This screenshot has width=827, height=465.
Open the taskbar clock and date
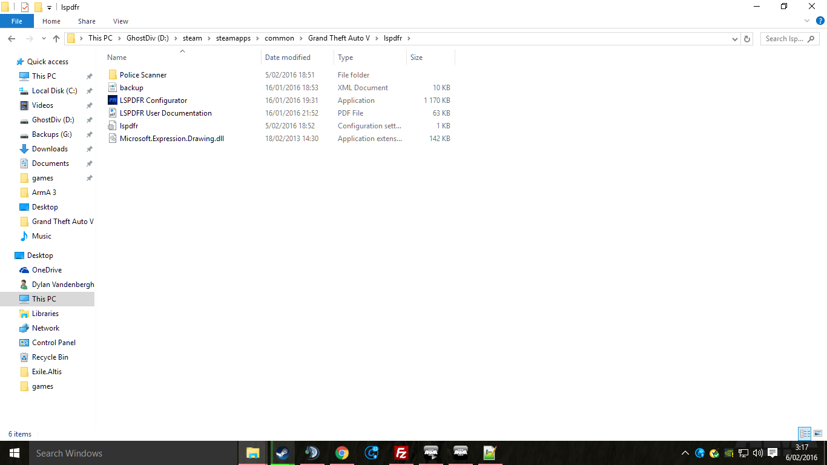click(x=801, y=453)
